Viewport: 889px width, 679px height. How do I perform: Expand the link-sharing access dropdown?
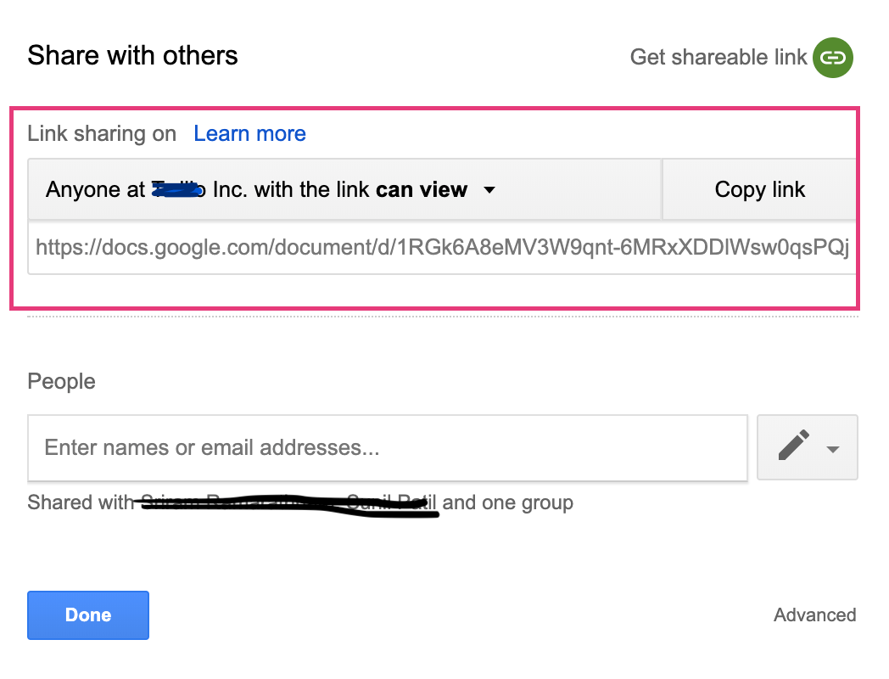(x=344, y=189)
